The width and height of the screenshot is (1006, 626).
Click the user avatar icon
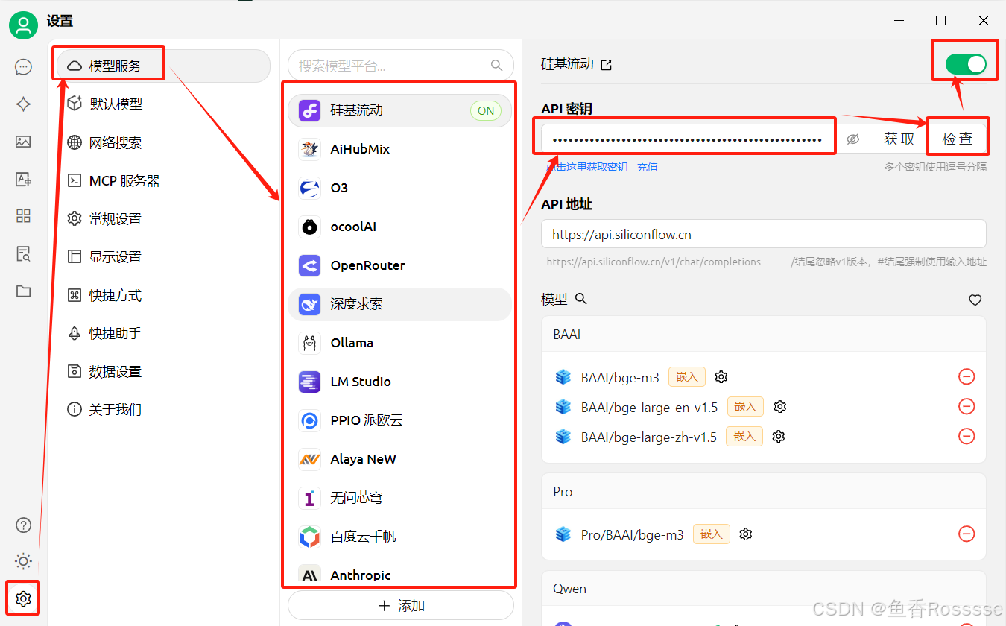pos(23,25)
